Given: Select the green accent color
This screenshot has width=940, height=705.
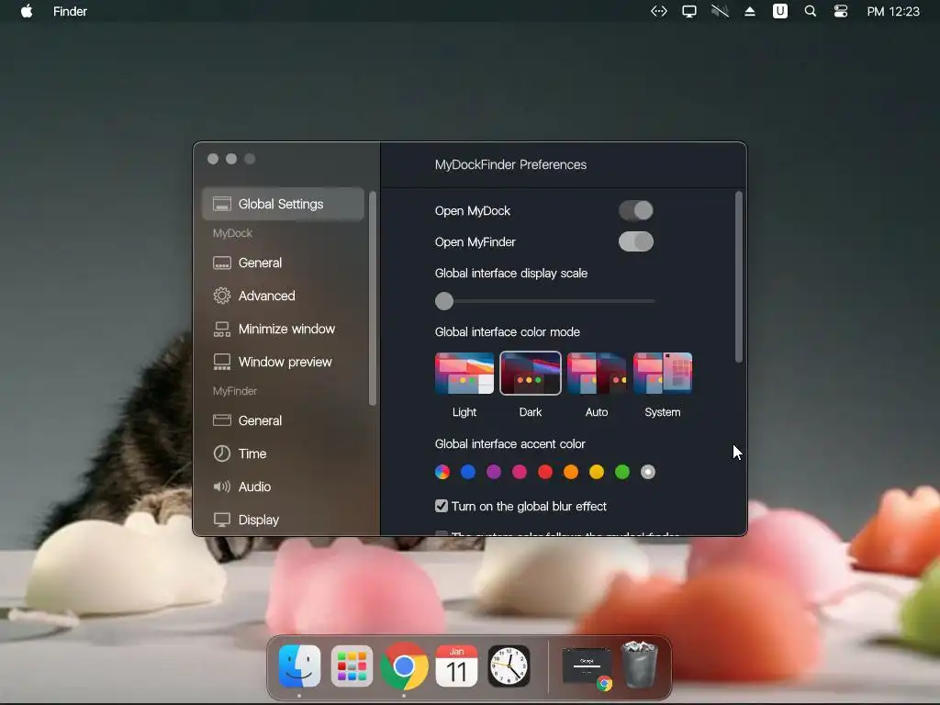Looking at the screenshot, I should pos(622,472).
